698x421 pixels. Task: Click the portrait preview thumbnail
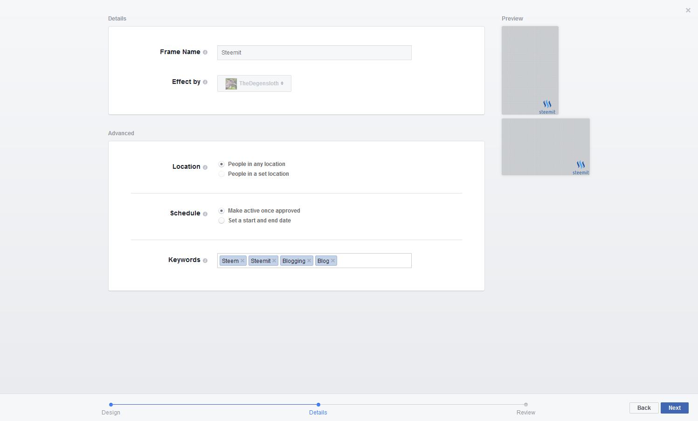530,70
